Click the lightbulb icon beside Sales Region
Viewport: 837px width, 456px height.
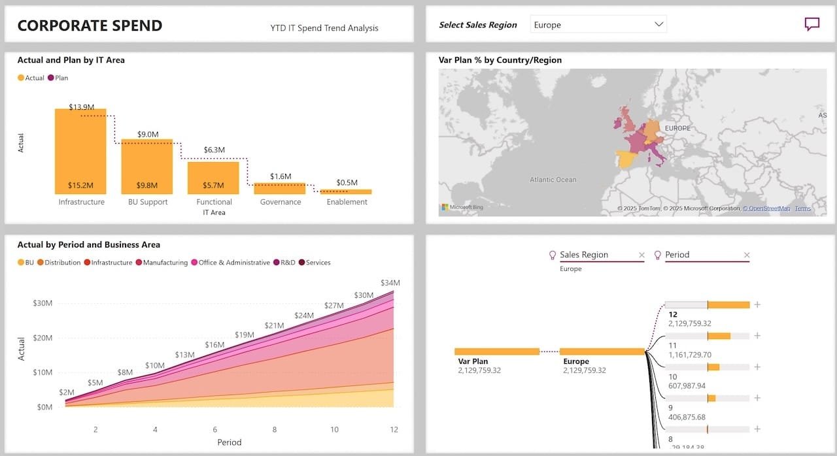tap(553, 255)
